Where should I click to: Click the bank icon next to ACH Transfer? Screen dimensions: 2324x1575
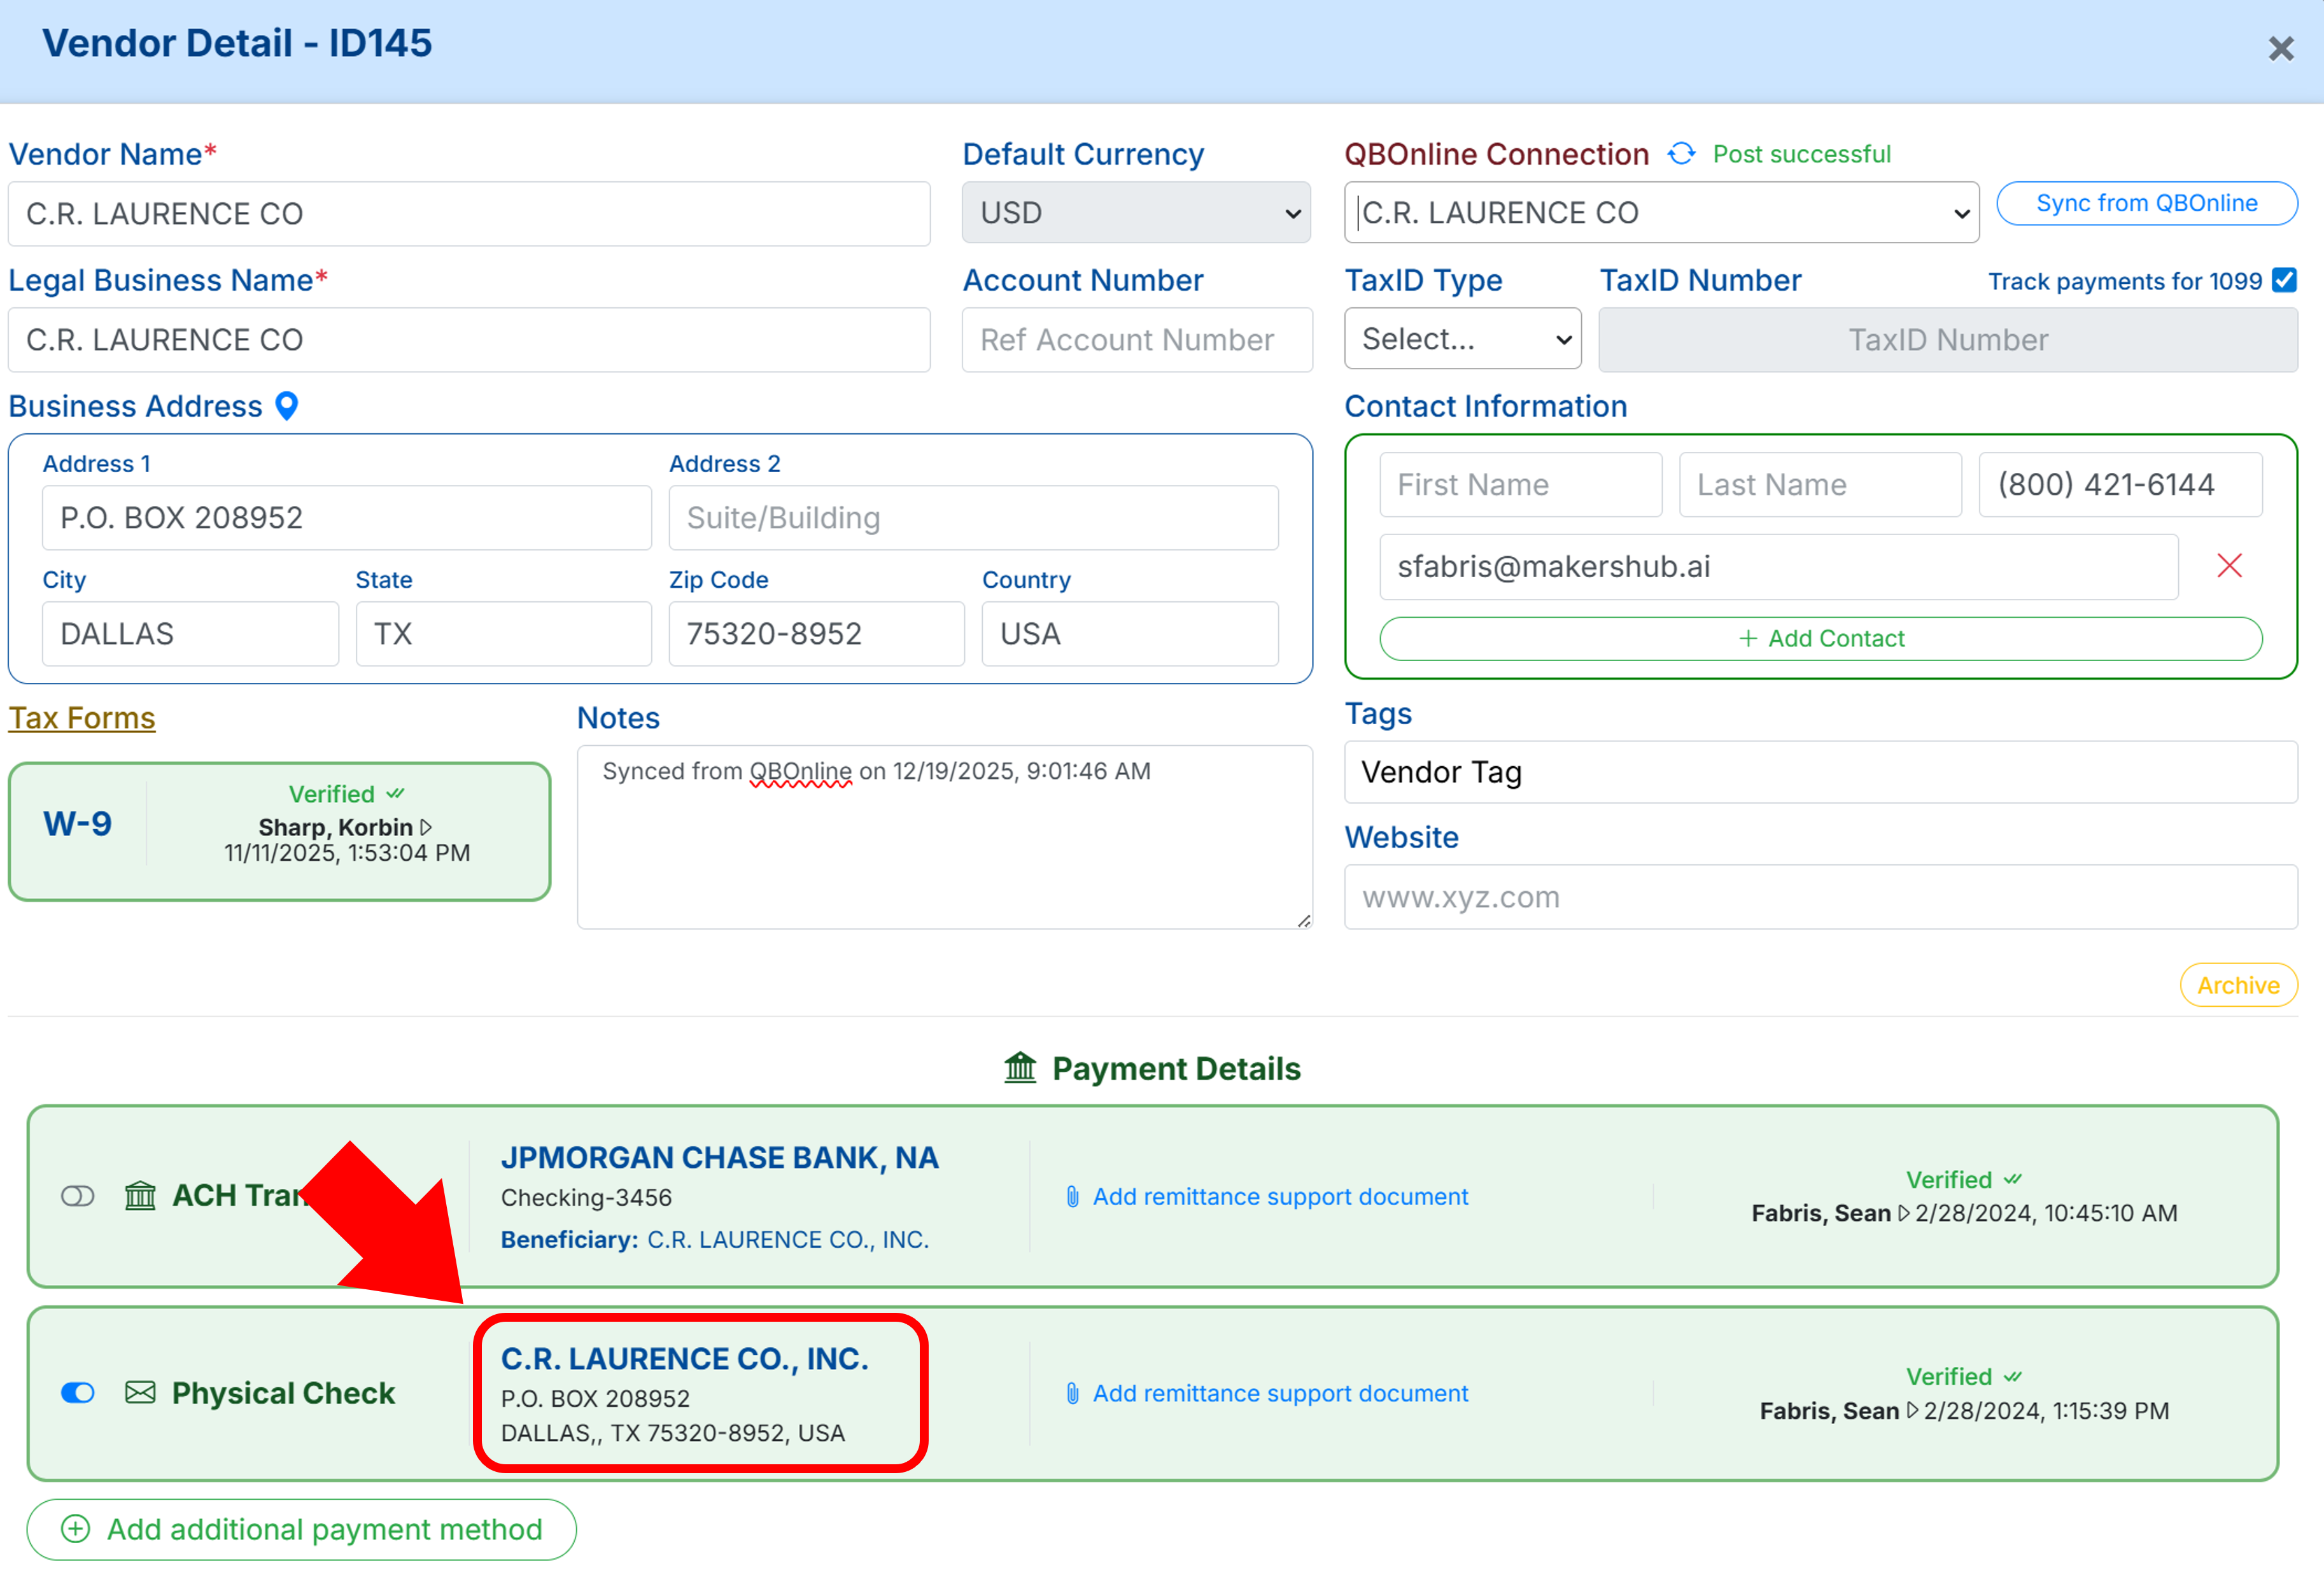(140, 1196)
